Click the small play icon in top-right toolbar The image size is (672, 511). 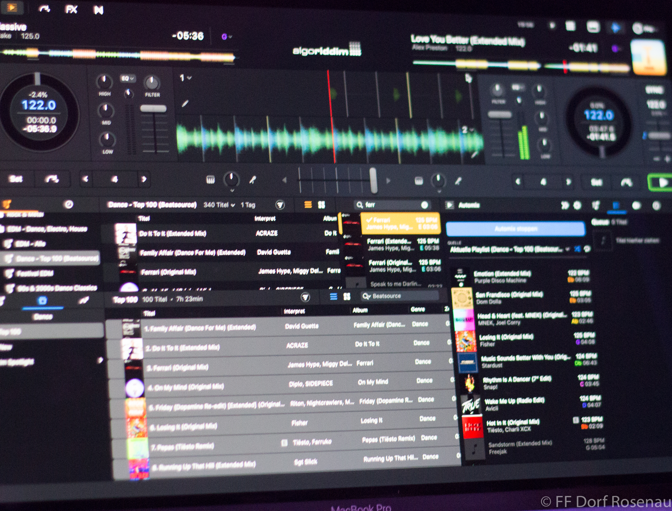(x=552, y=25)
